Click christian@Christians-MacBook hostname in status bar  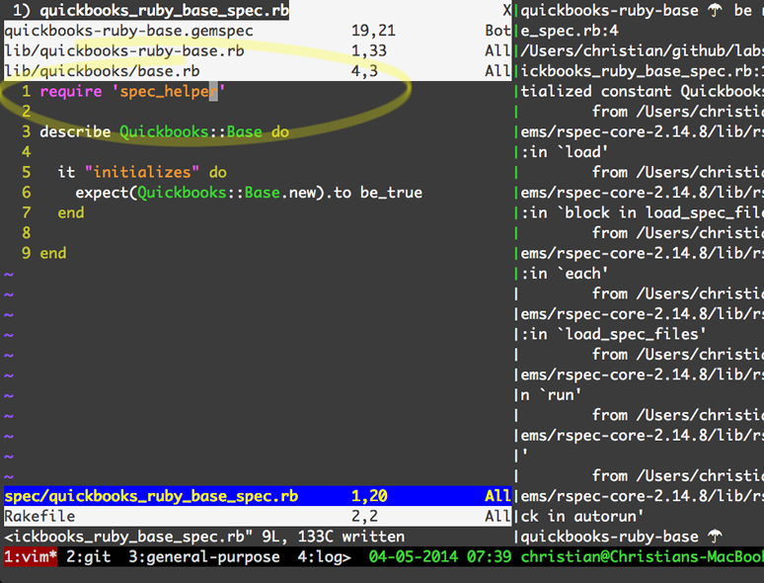tap(642, 556)
